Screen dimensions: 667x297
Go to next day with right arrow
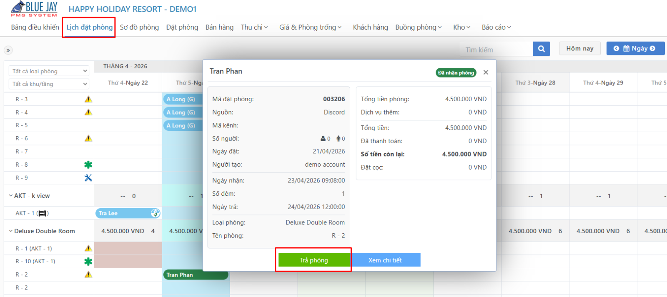coord(652,48)
